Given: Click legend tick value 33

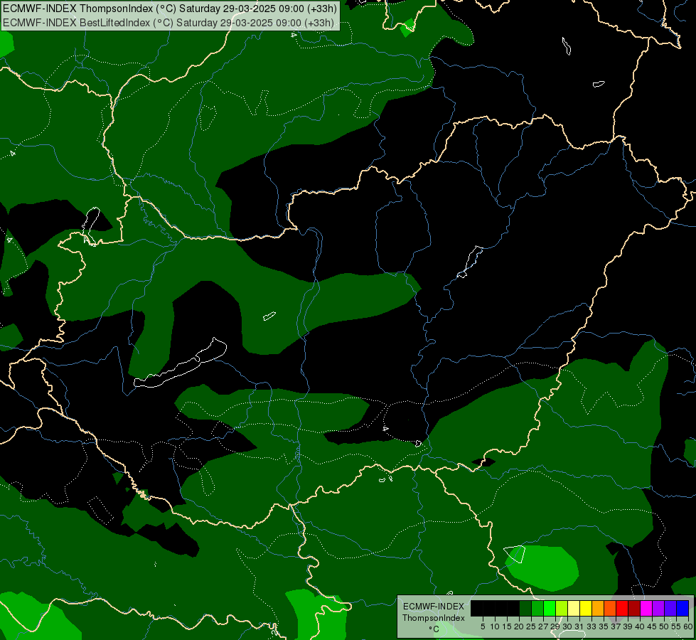Looking at the screenshot, I should tap(591, 626).
